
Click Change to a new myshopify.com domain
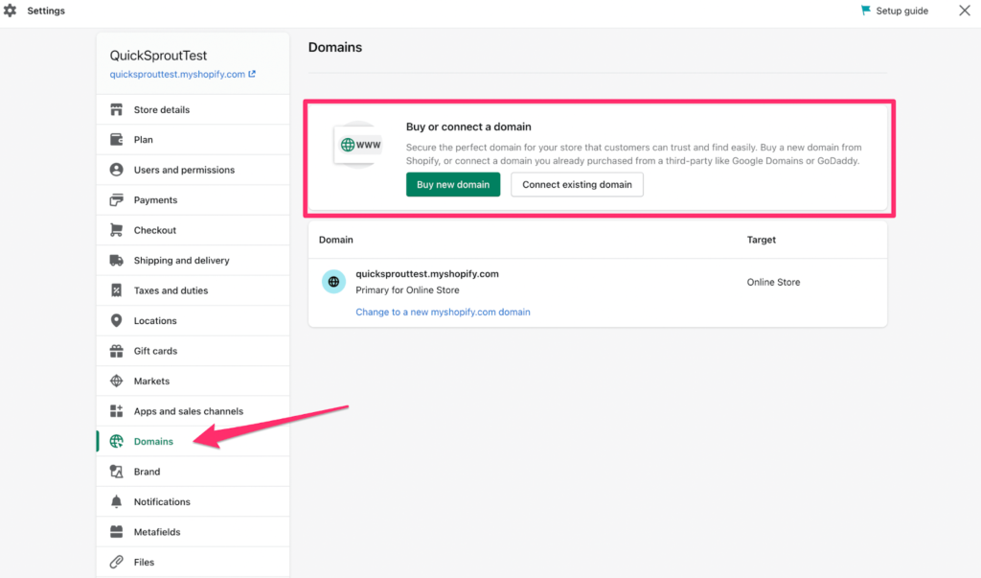tap(443, 312)
